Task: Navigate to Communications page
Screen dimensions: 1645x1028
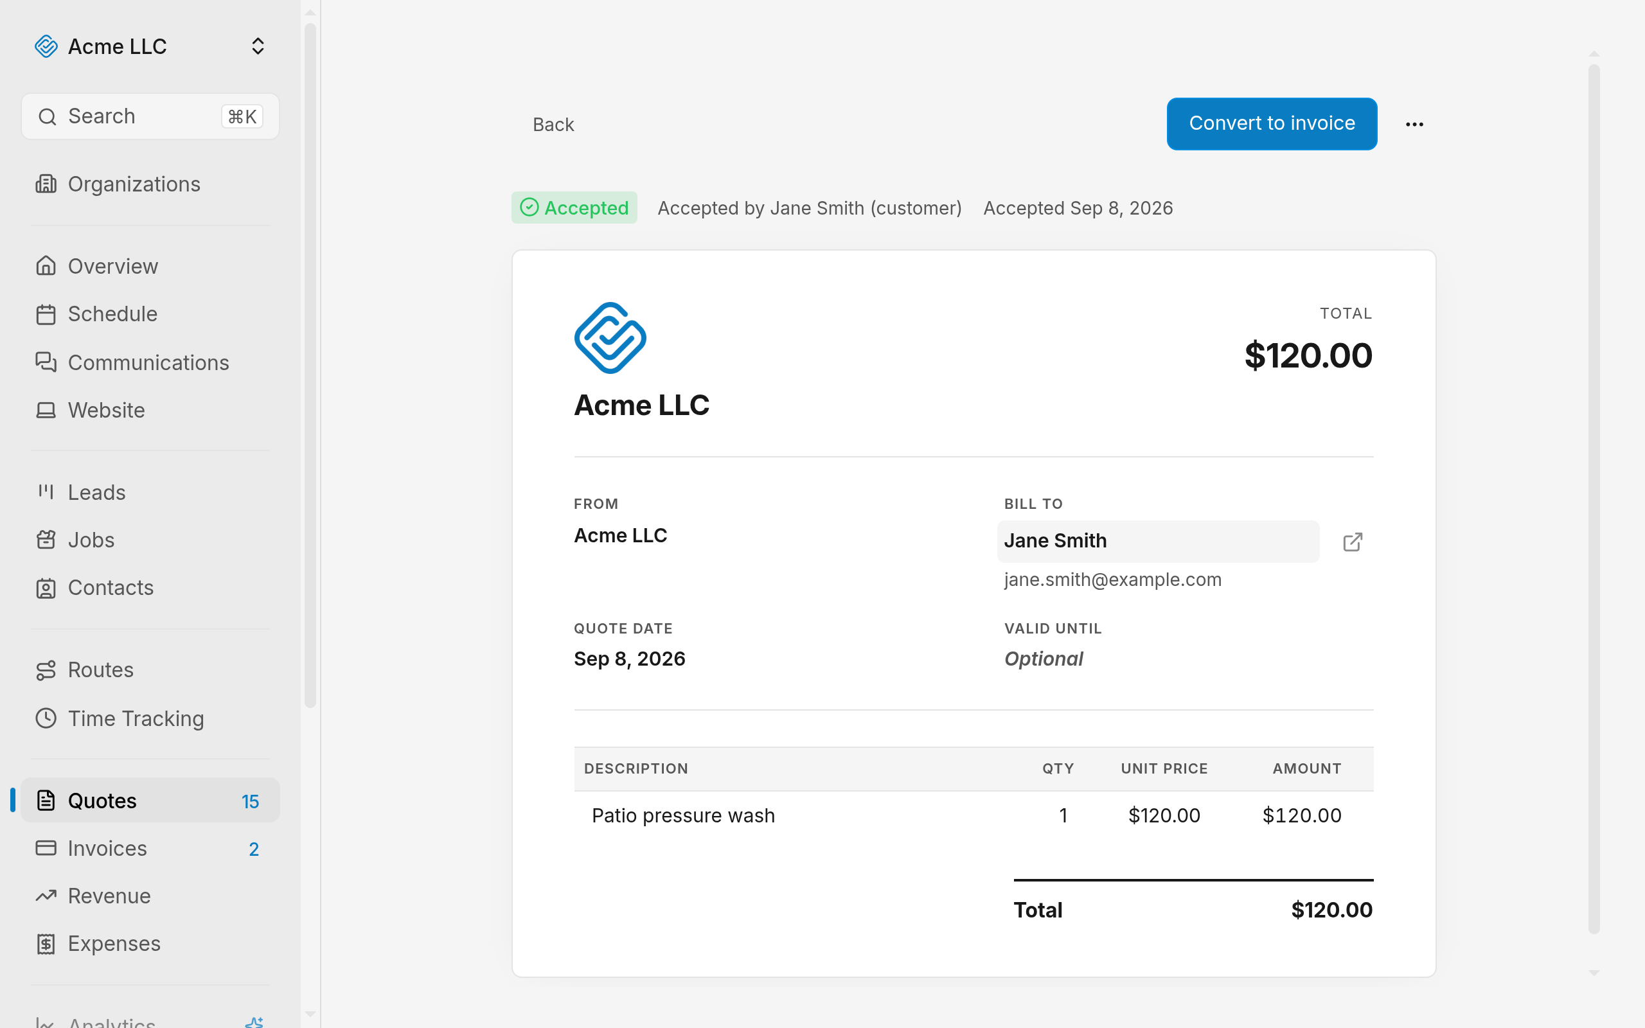Action: (x=150, y=362)
